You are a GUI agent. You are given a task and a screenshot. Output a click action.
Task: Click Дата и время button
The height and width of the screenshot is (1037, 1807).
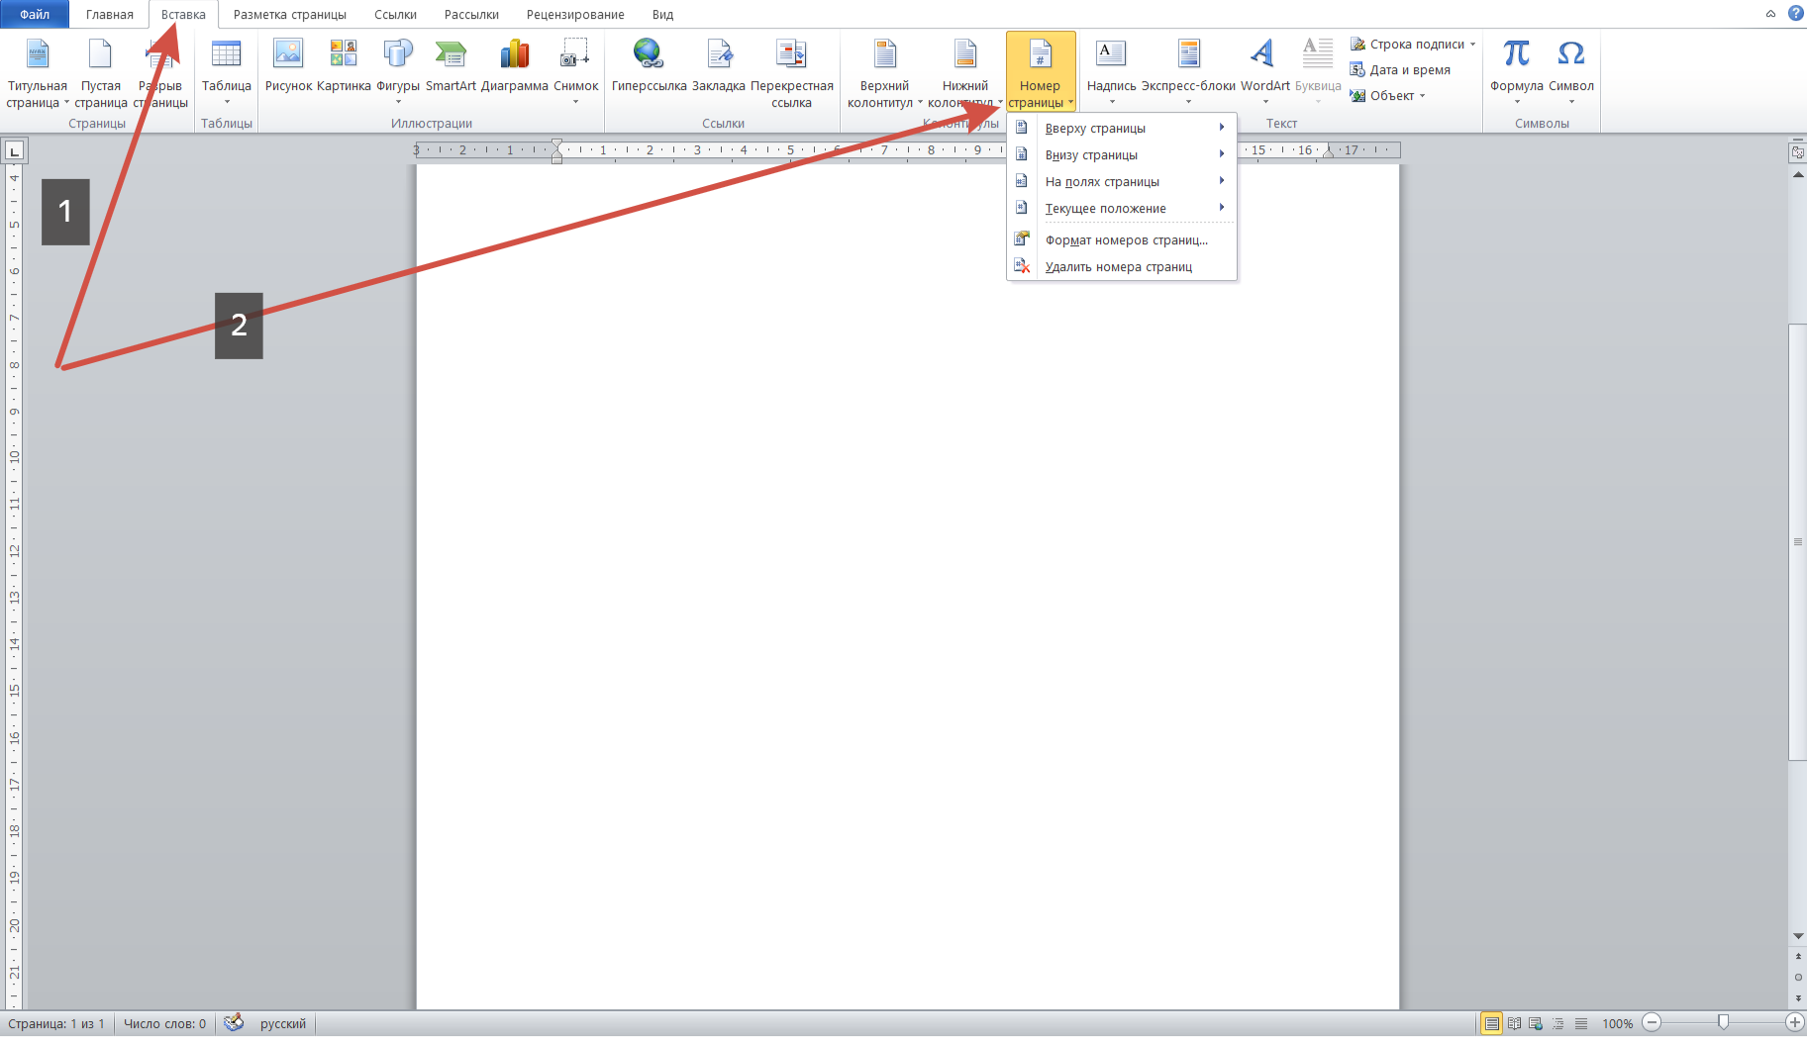(x=1400, y=70)
